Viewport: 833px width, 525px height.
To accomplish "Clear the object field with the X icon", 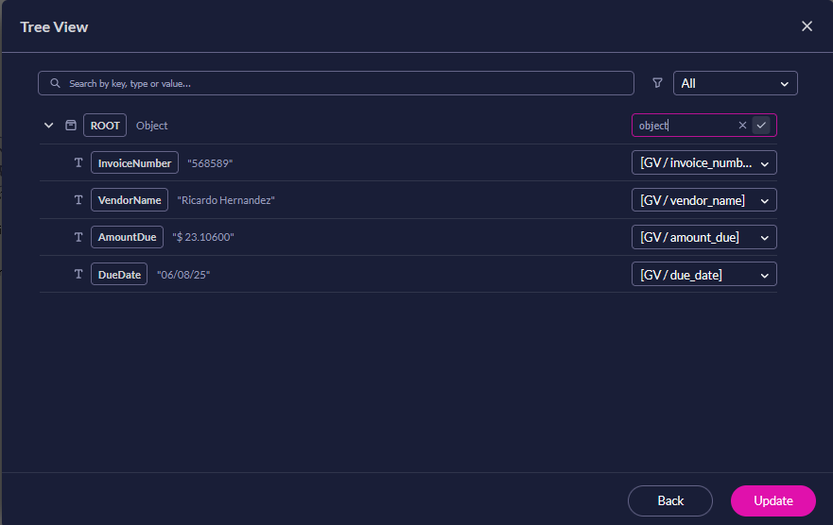I will tap(742, 126).
